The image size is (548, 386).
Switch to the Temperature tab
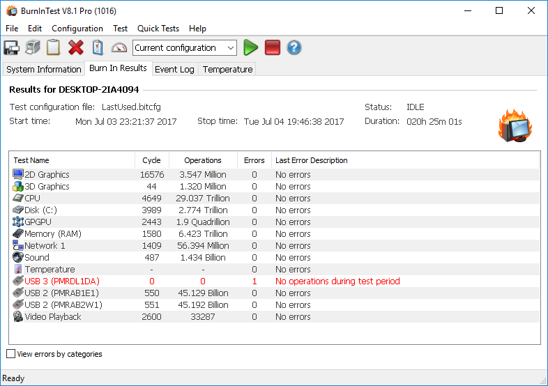pos(227,69)
